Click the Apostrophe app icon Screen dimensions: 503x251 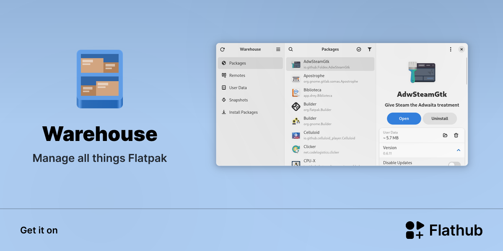296,79
